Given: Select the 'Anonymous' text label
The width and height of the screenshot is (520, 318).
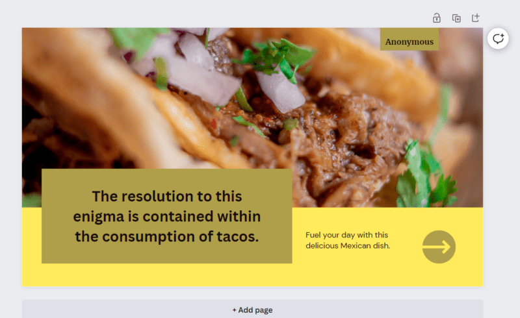Looking at the screenshot, I should tap(409, 42).
